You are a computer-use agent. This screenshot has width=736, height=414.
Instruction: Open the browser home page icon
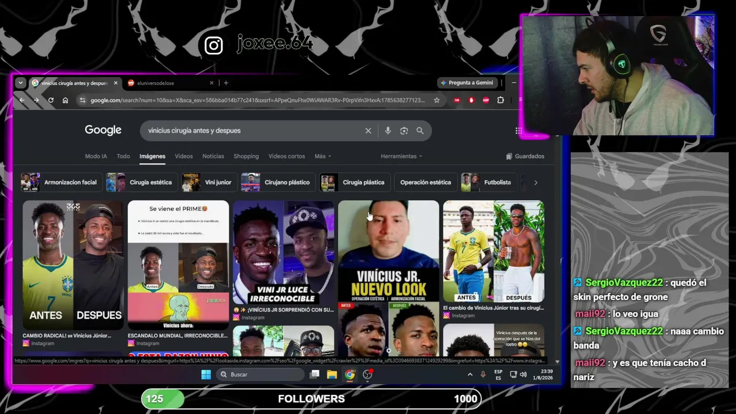[66, 100]
